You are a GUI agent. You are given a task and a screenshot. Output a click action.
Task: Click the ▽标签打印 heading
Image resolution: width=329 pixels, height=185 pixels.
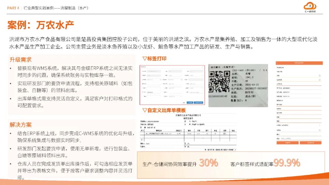point(154,59)
